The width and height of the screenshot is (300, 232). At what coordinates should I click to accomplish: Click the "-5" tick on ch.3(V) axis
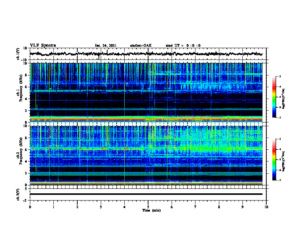click(x=25, y=201)
